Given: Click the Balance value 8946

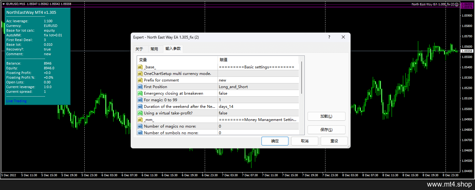Looking at the screenshot, I should (48, 63).
